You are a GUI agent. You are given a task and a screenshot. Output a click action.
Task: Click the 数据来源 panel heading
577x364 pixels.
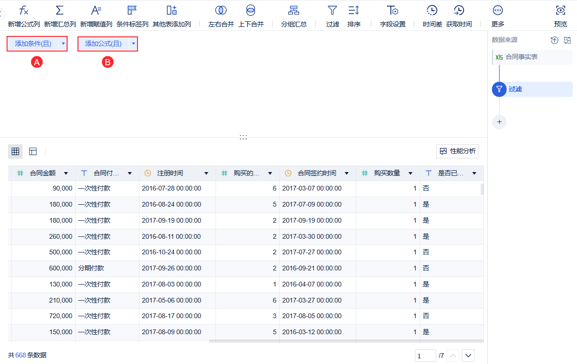[x=505, y=40]
